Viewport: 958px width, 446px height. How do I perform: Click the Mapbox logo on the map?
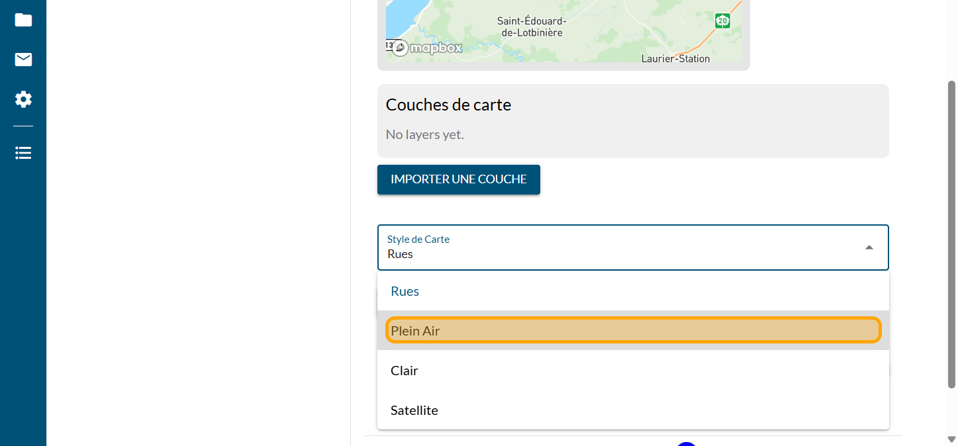427,48
